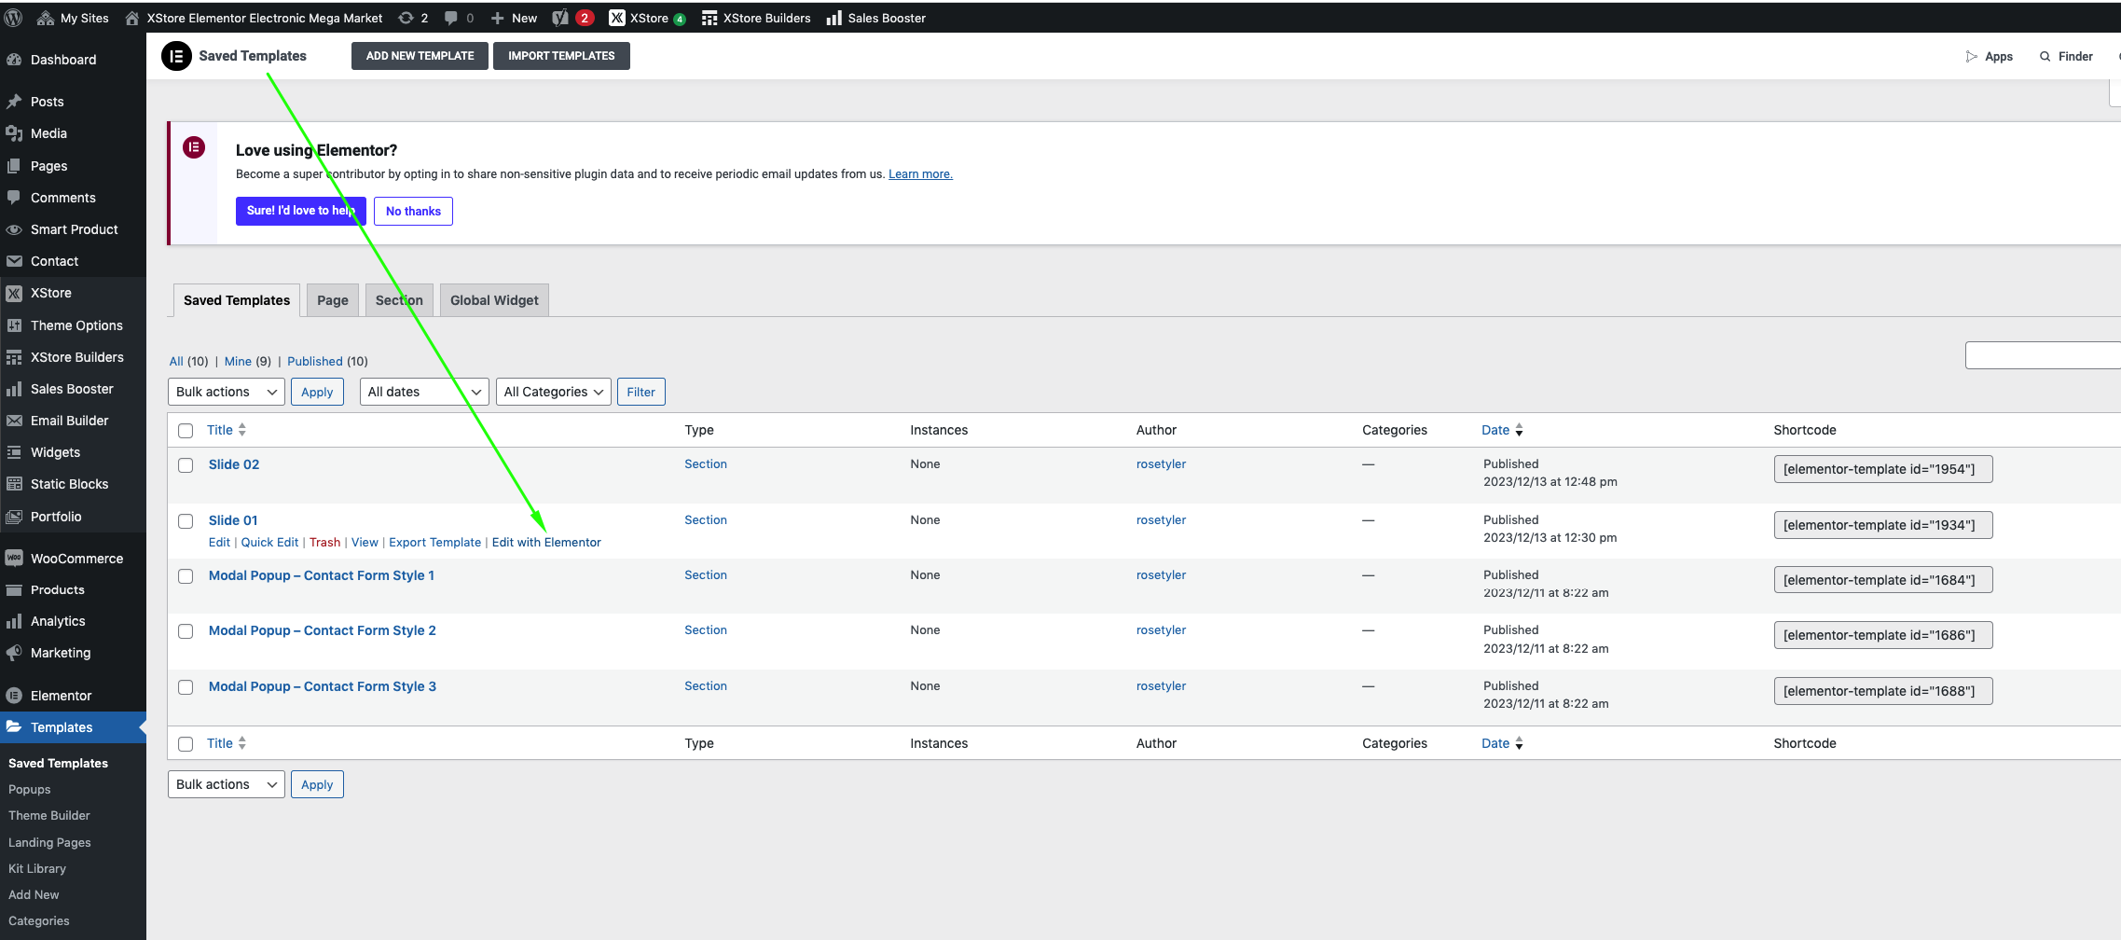This screenshot has height=940, width=2121.
Task: Sort by Title column in header
Action: tap(227, 430)
